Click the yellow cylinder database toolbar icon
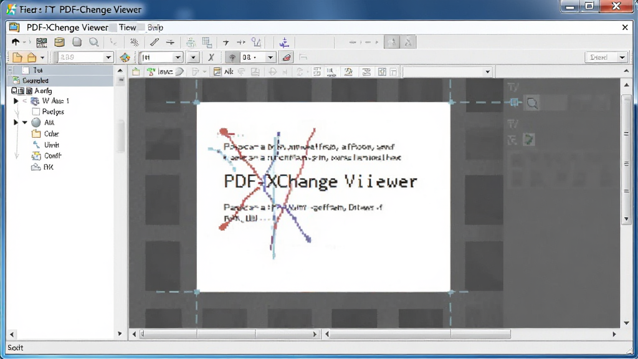 (x=59, y=42)
